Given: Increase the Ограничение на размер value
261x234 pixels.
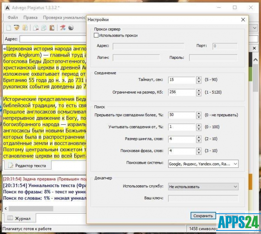Looking at the screenshot, I should tap(199, 91).
